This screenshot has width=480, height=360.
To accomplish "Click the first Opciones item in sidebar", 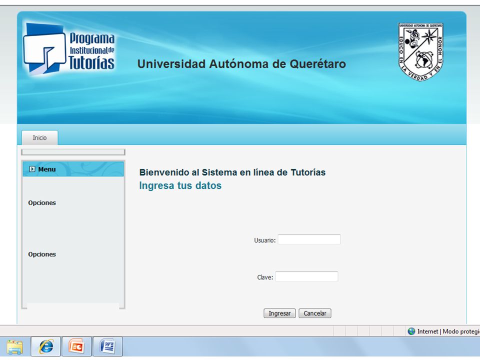I will (x=42, y=202).
